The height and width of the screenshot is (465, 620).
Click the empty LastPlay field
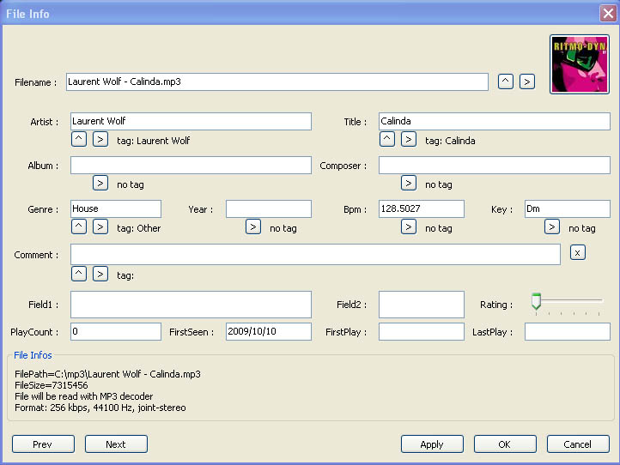[568, 331]
